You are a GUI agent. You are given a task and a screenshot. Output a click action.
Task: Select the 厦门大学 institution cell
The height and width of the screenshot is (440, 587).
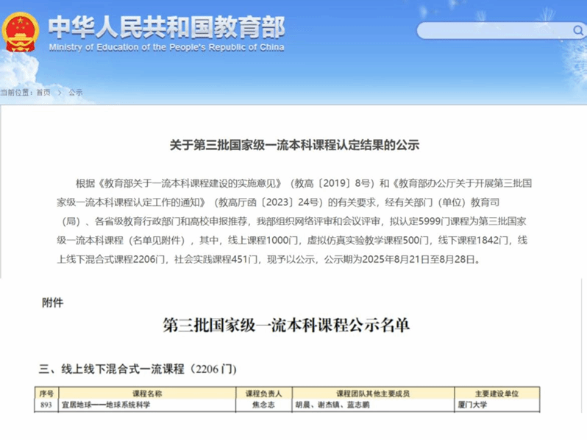pyautogui.click(x=472, y=405)
